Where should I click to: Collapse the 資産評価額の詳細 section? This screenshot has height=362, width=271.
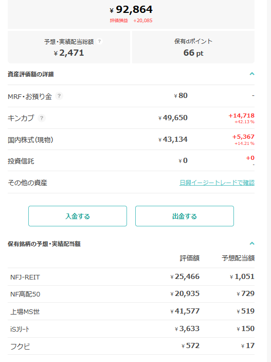click(252, 74)
